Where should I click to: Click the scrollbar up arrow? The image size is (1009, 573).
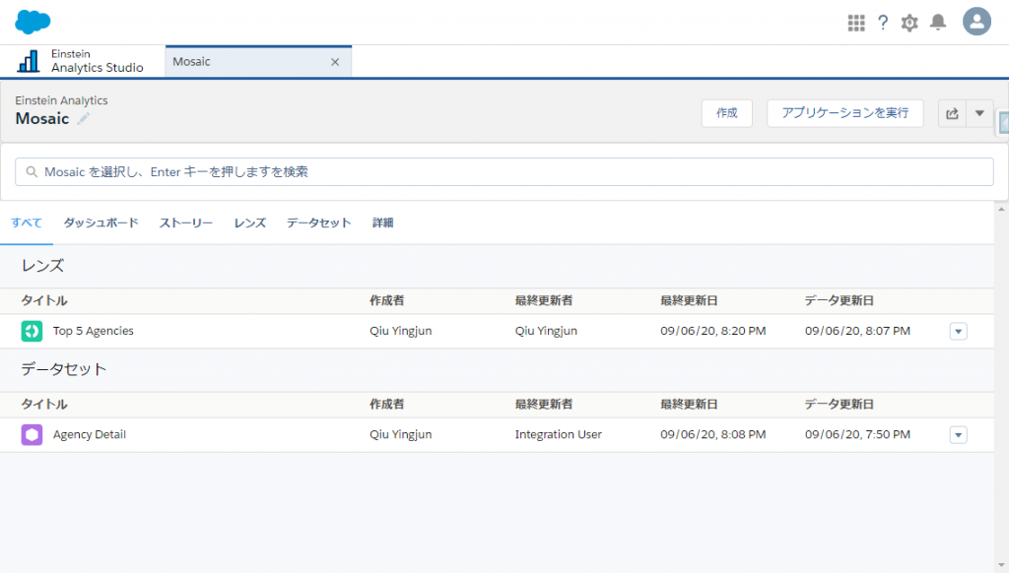click(x=1001, y=209)
